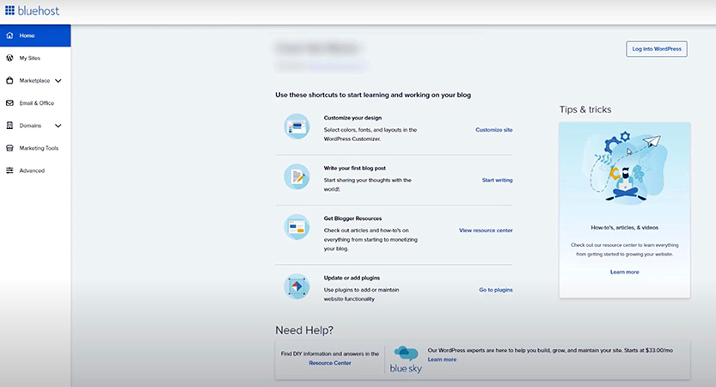Click the Marketing Tools storefront icon
The width and height of the screenshot is (716, 387).
pyautogui.click(x=9, y=148)
